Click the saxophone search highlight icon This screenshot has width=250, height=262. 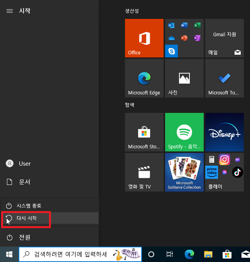click(x=127, y=254)
